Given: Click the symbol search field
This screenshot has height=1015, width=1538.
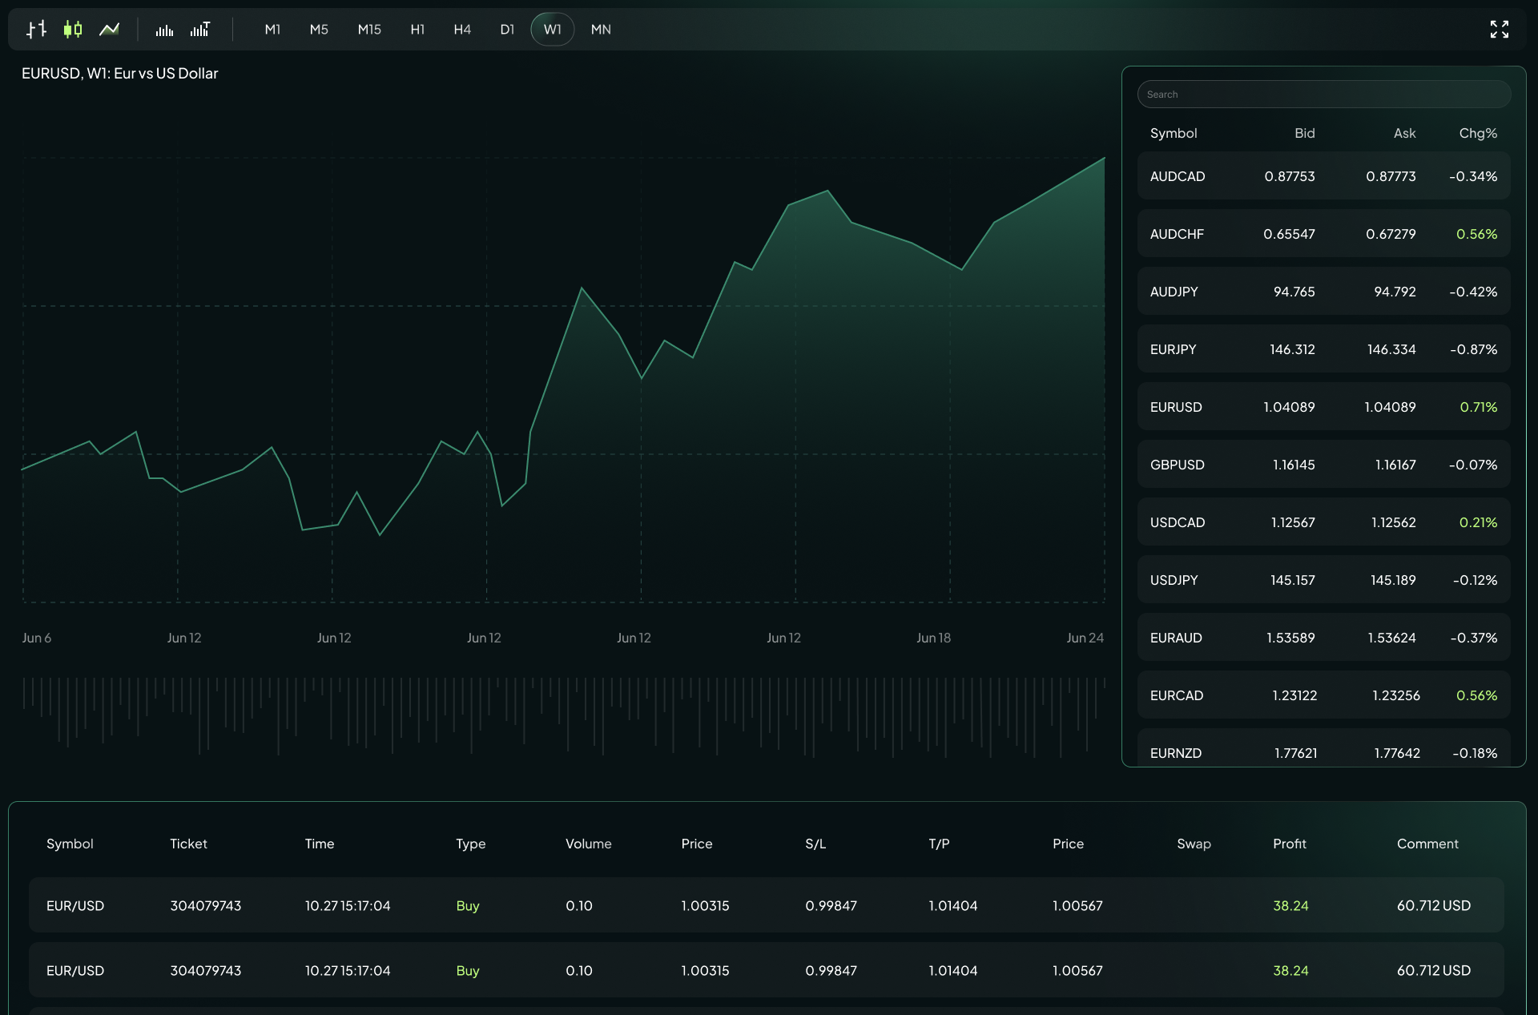Looking at the screenshot, I should pyautogui.click(x=1324, y=94).
